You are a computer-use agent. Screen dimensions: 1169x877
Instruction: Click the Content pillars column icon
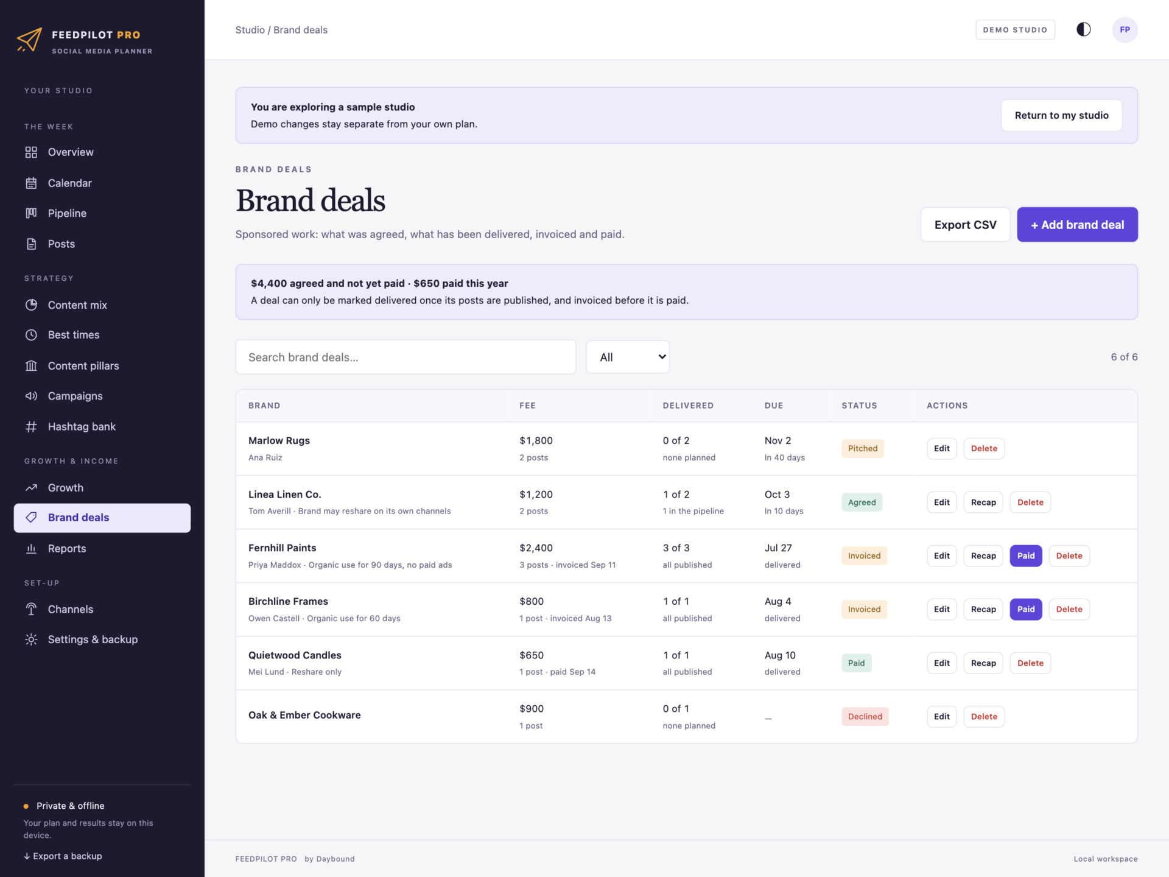(31, 365)
